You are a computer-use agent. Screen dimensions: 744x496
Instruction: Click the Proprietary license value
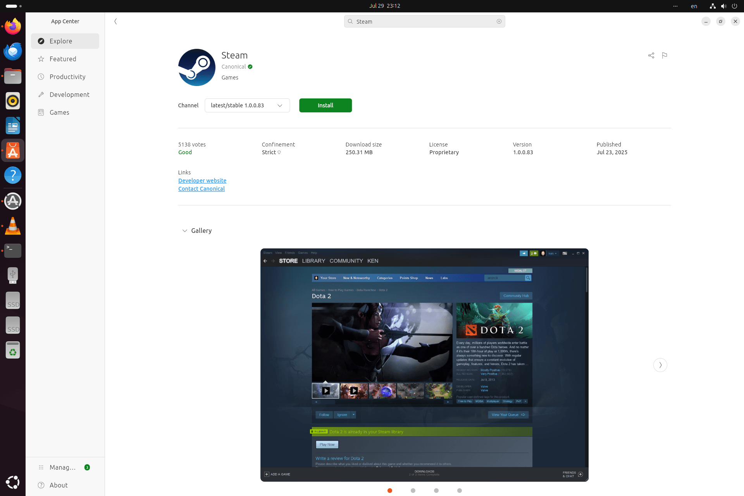(x=444, y=152)
